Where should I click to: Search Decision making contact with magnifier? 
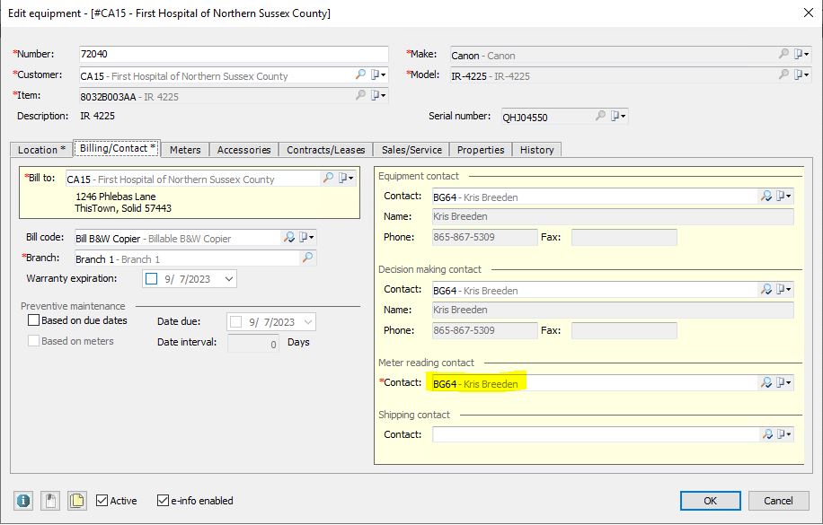click(766, 289)
